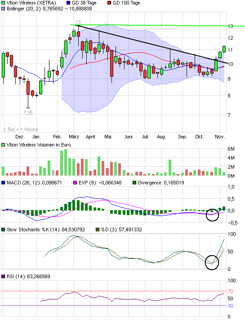Click the olive %D (3) legend swatch
The width and height of the screenshot is (245, 326).
pos(98,230)
